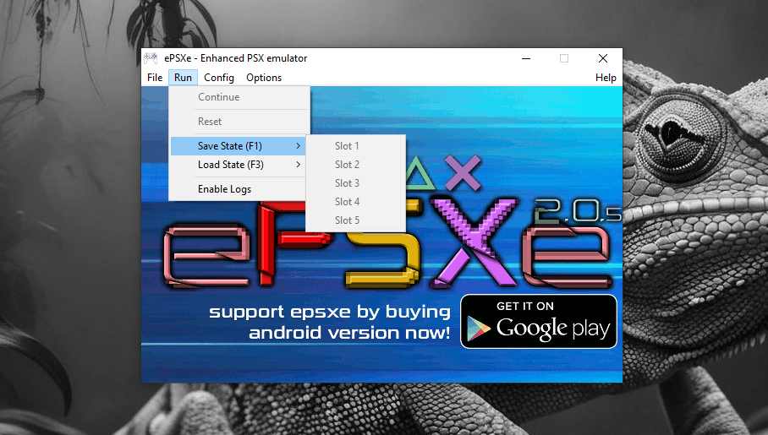768x435 pixels.
Task: Click the ePSXe gamepad icon in title bar
Action: click(x=151, y=58)
